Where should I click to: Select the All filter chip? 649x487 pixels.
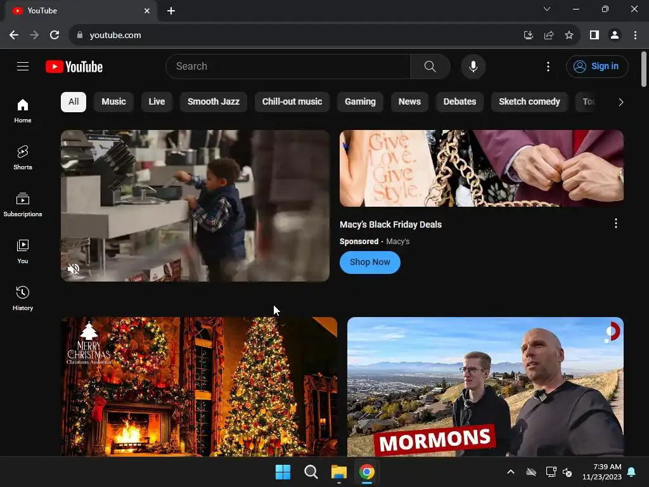74,102
